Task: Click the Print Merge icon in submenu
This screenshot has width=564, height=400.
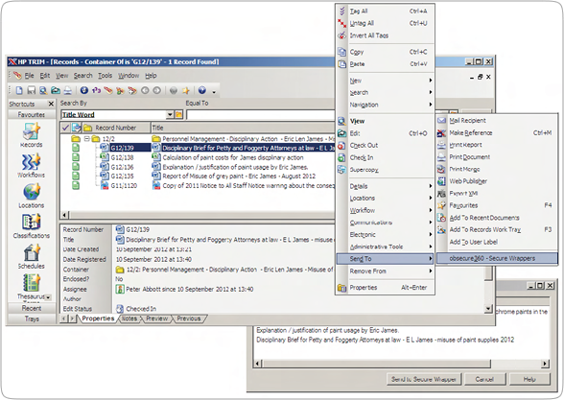Action: [x=441, y=169]
